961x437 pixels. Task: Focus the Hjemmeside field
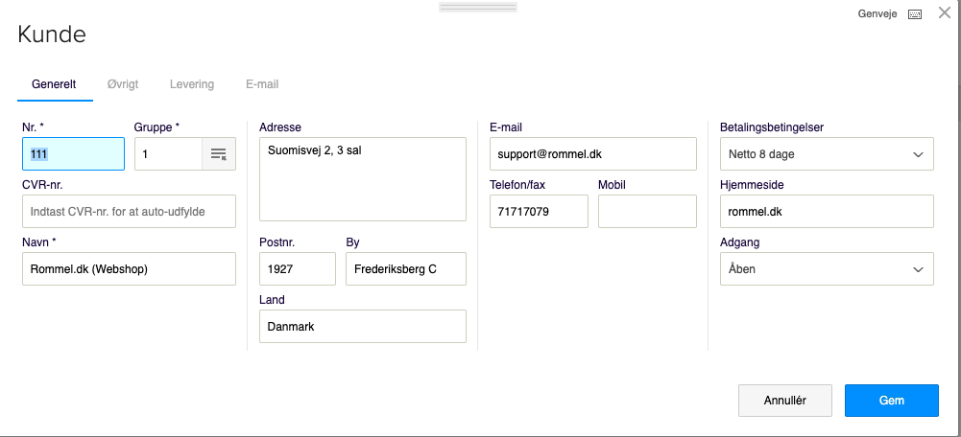[827, 211]
